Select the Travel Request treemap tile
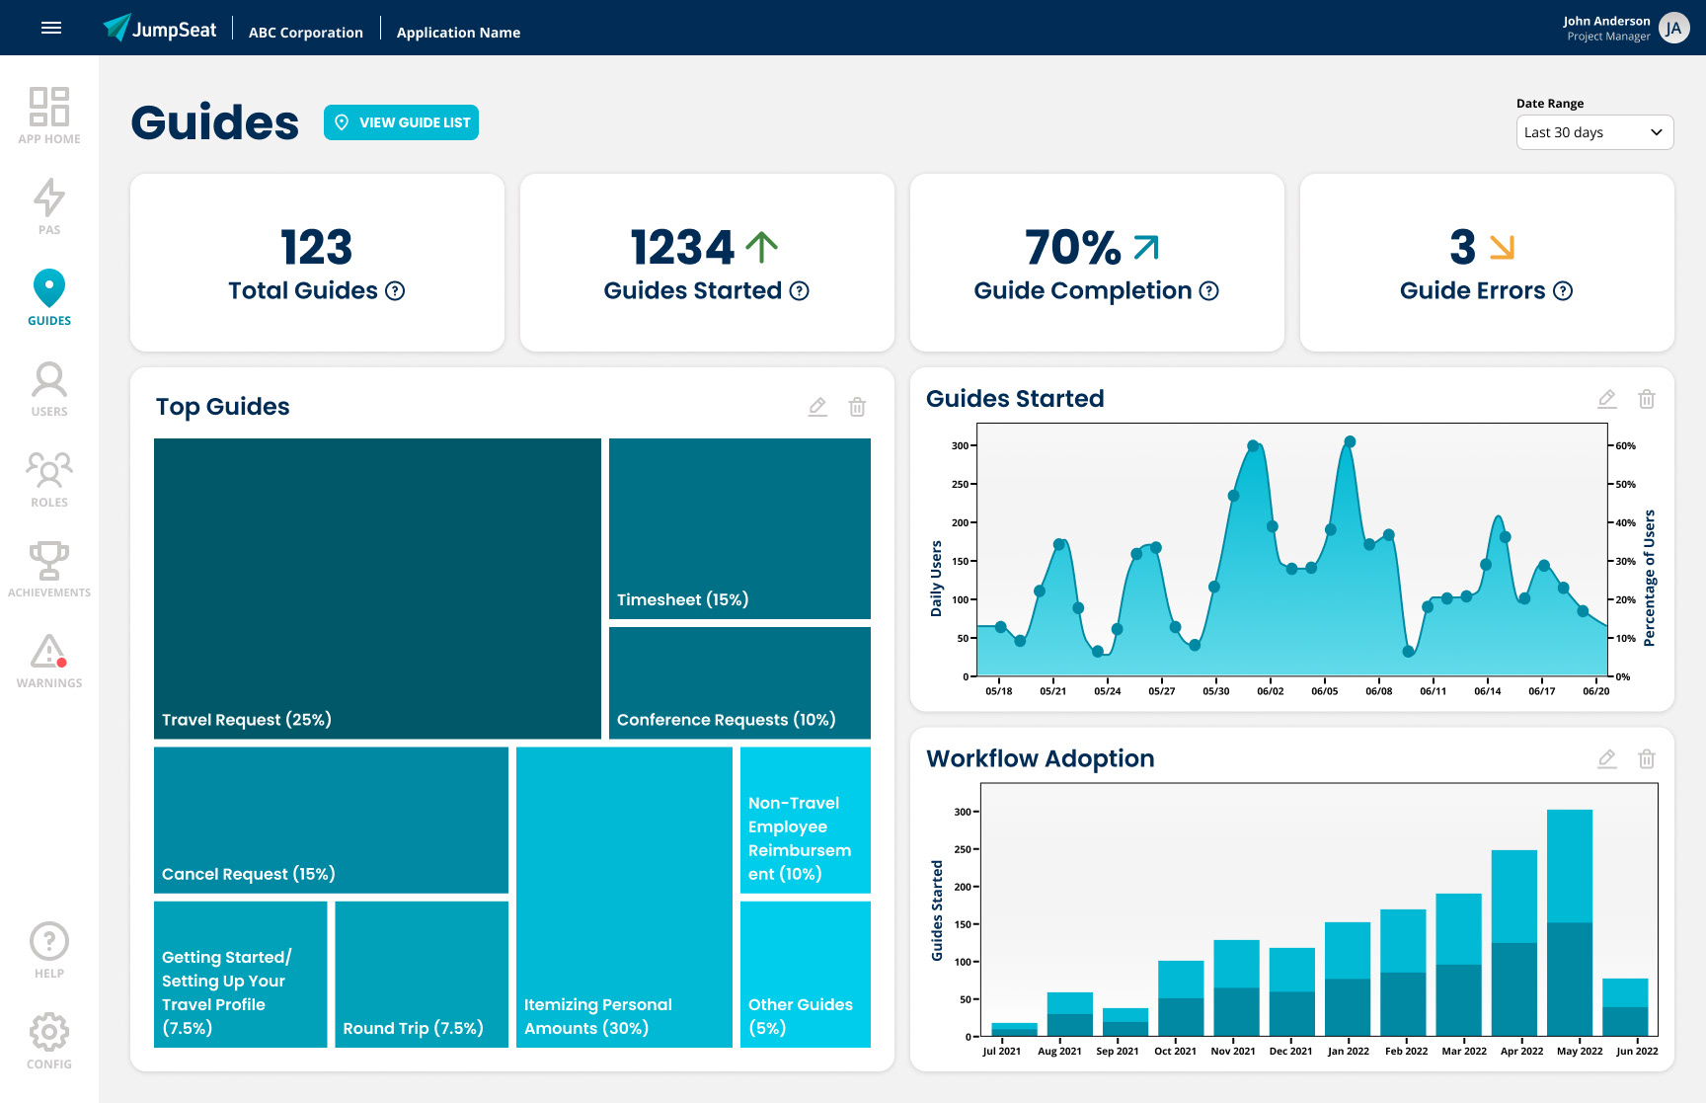Image resolution: width=1706 pixels, height=1103 pixels. [x=377, y=589]
